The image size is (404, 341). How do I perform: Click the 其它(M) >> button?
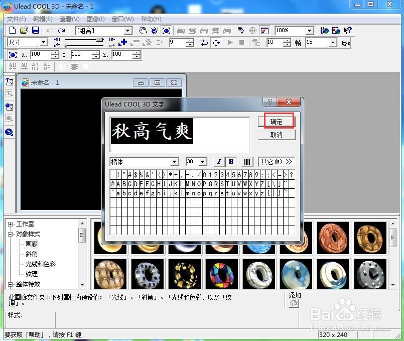[276, 162]
